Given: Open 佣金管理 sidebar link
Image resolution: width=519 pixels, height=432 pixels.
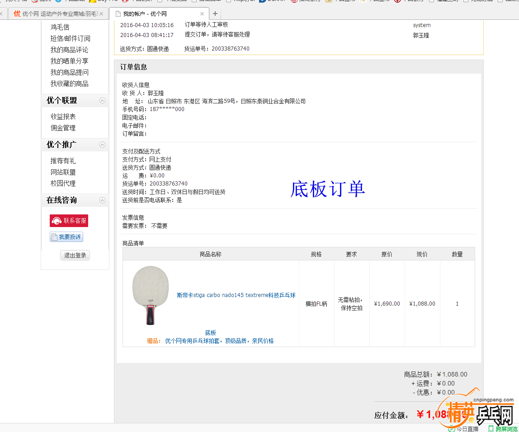Looking at the screenshot, I should [x=63, y=128].
